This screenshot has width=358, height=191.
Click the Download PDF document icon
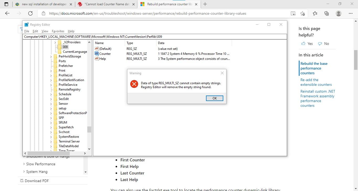[x=22, y=181]
